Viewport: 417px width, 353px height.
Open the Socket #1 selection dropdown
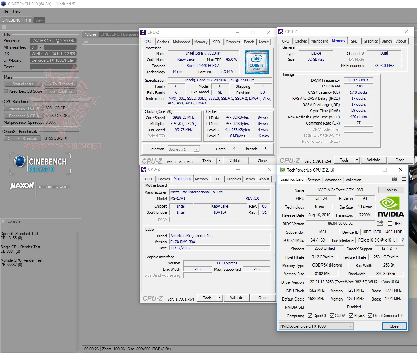pyautogui.click(x=196, y=149)
